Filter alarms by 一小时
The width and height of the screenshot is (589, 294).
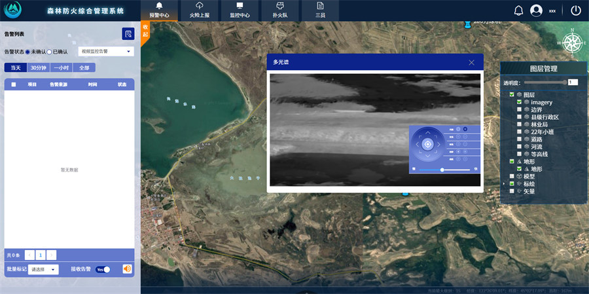[62, 67]
